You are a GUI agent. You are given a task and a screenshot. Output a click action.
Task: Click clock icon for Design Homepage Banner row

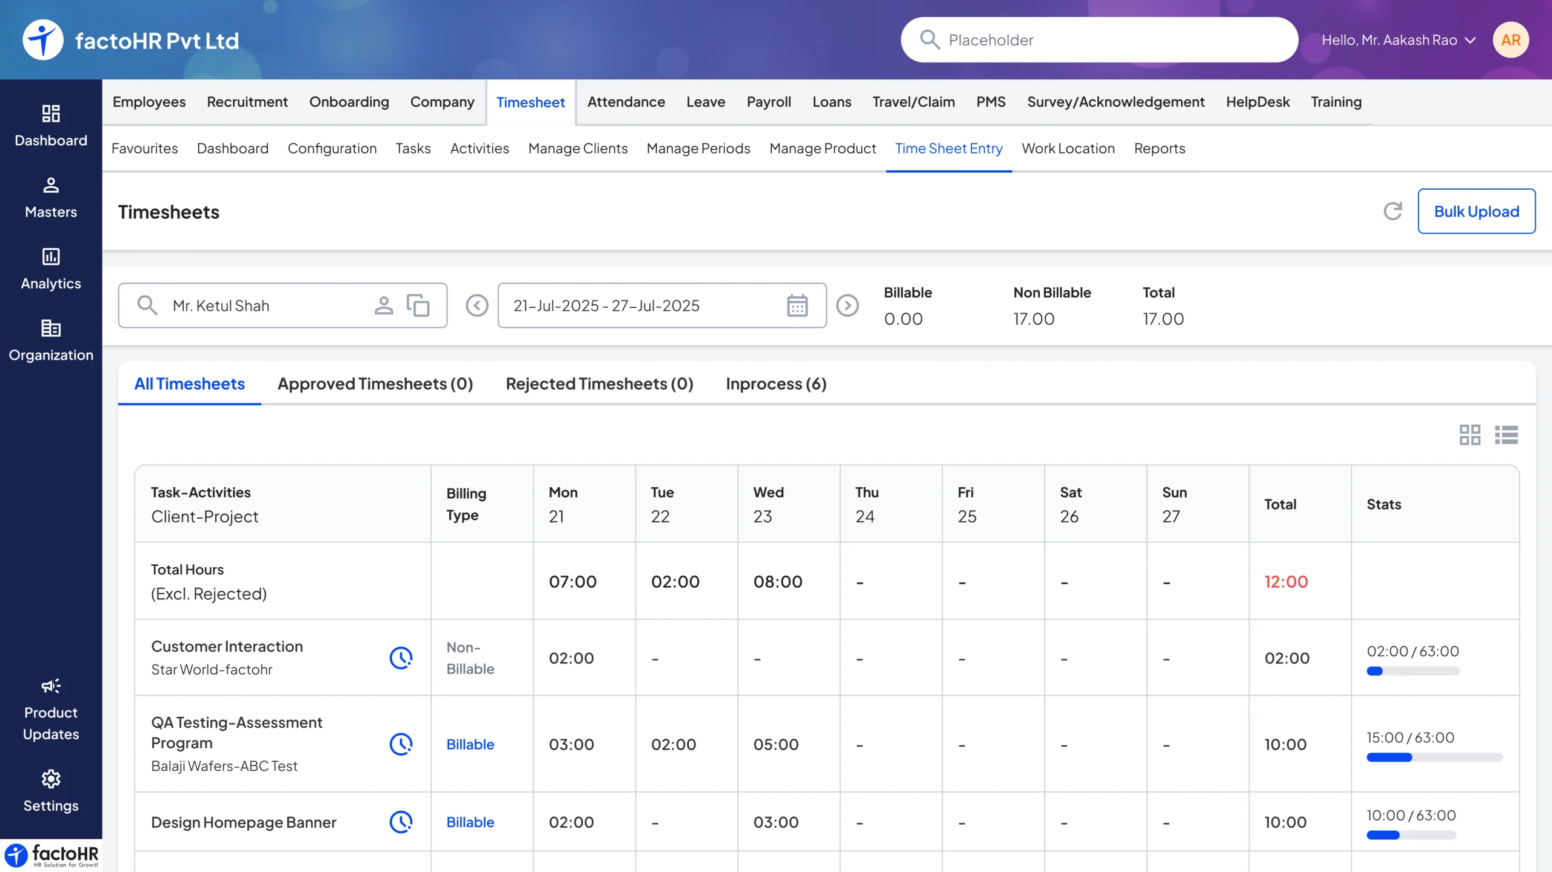pos(401,822)
